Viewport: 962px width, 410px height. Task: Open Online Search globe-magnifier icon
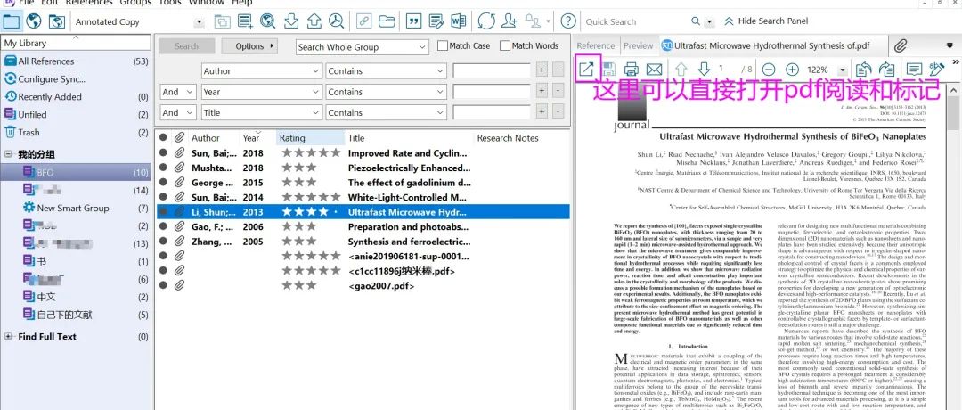pyautogui.click(x=267, y=21)
